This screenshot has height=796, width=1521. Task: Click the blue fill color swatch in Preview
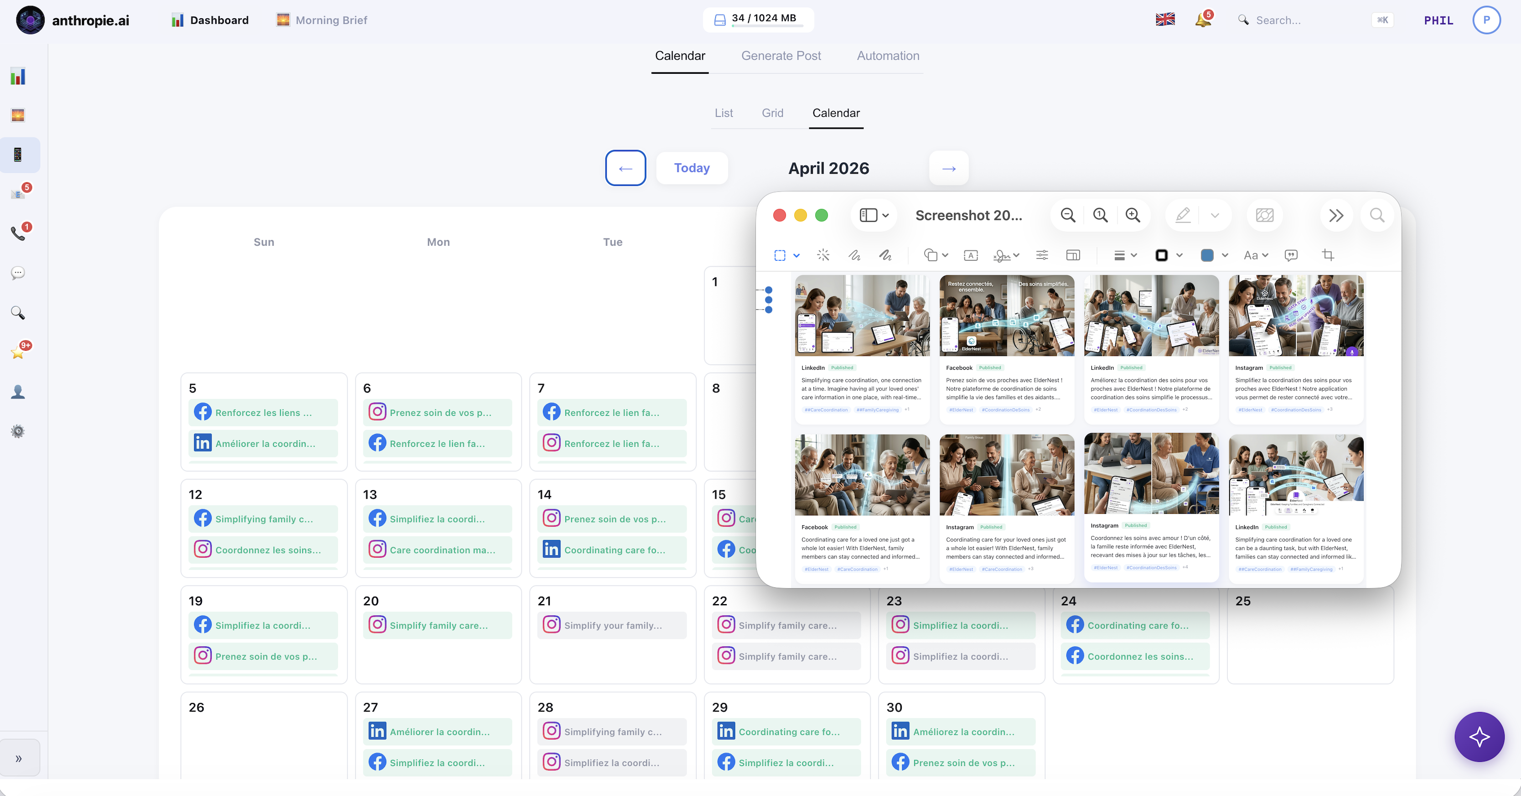[1207, 255]
